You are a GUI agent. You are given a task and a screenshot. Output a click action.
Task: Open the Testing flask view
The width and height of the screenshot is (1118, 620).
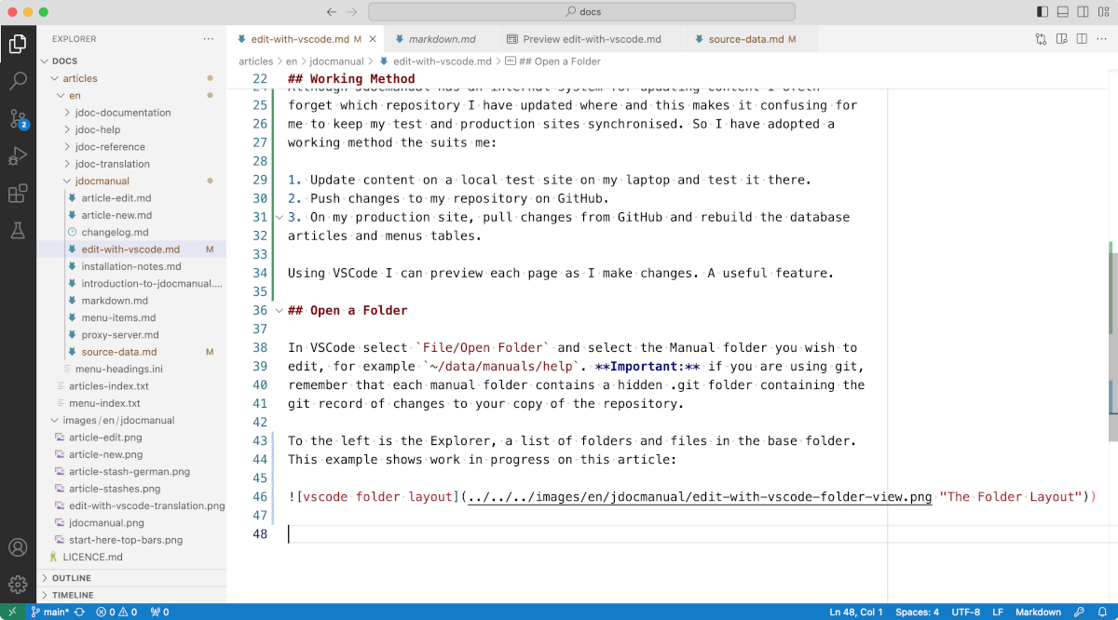18,230
